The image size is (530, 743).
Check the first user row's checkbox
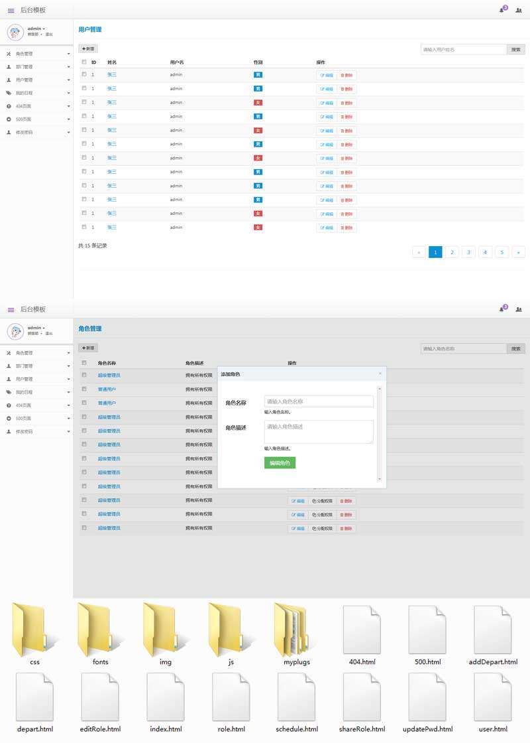pyautogui.click(x=83, y=74)
